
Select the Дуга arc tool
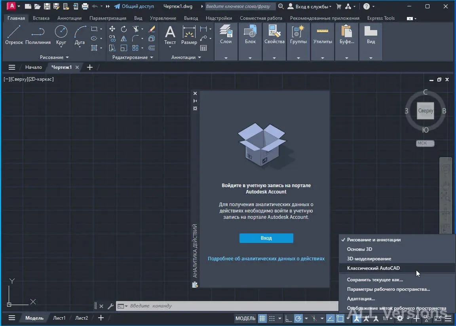point(80,35)
